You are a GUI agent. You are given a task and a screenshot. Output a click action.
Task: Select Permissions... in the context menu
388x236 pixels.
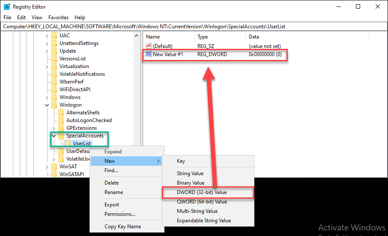coord(120,214)
